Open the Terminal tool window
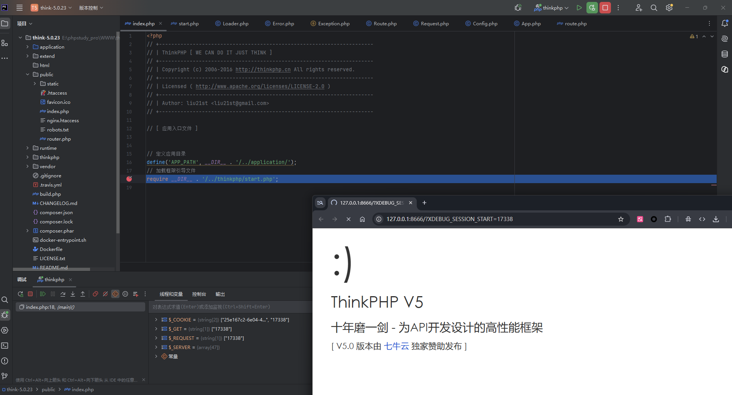732x395 pixels. [x=5, y=346]
